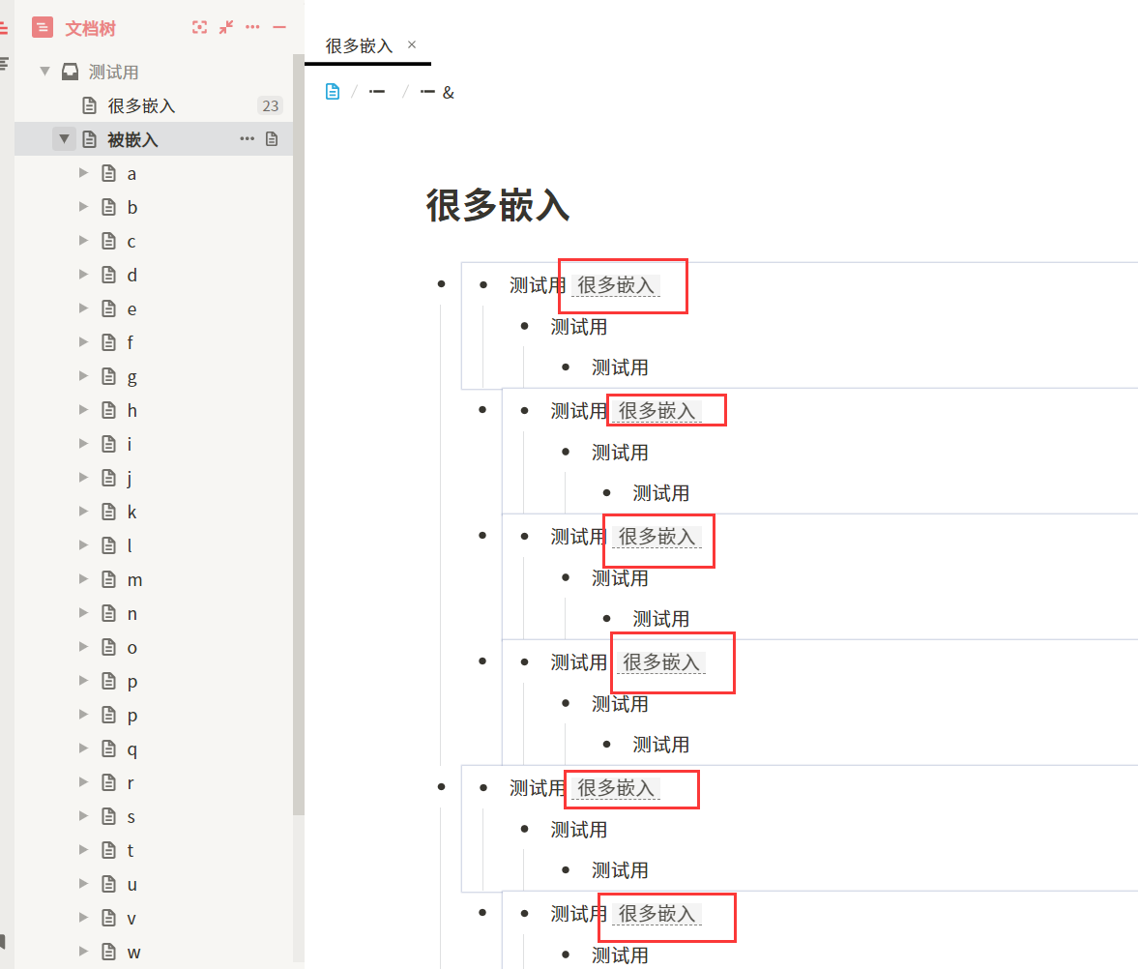Expand document a
This screenshot has height=969, width=1138.
[x=83, y=173]
